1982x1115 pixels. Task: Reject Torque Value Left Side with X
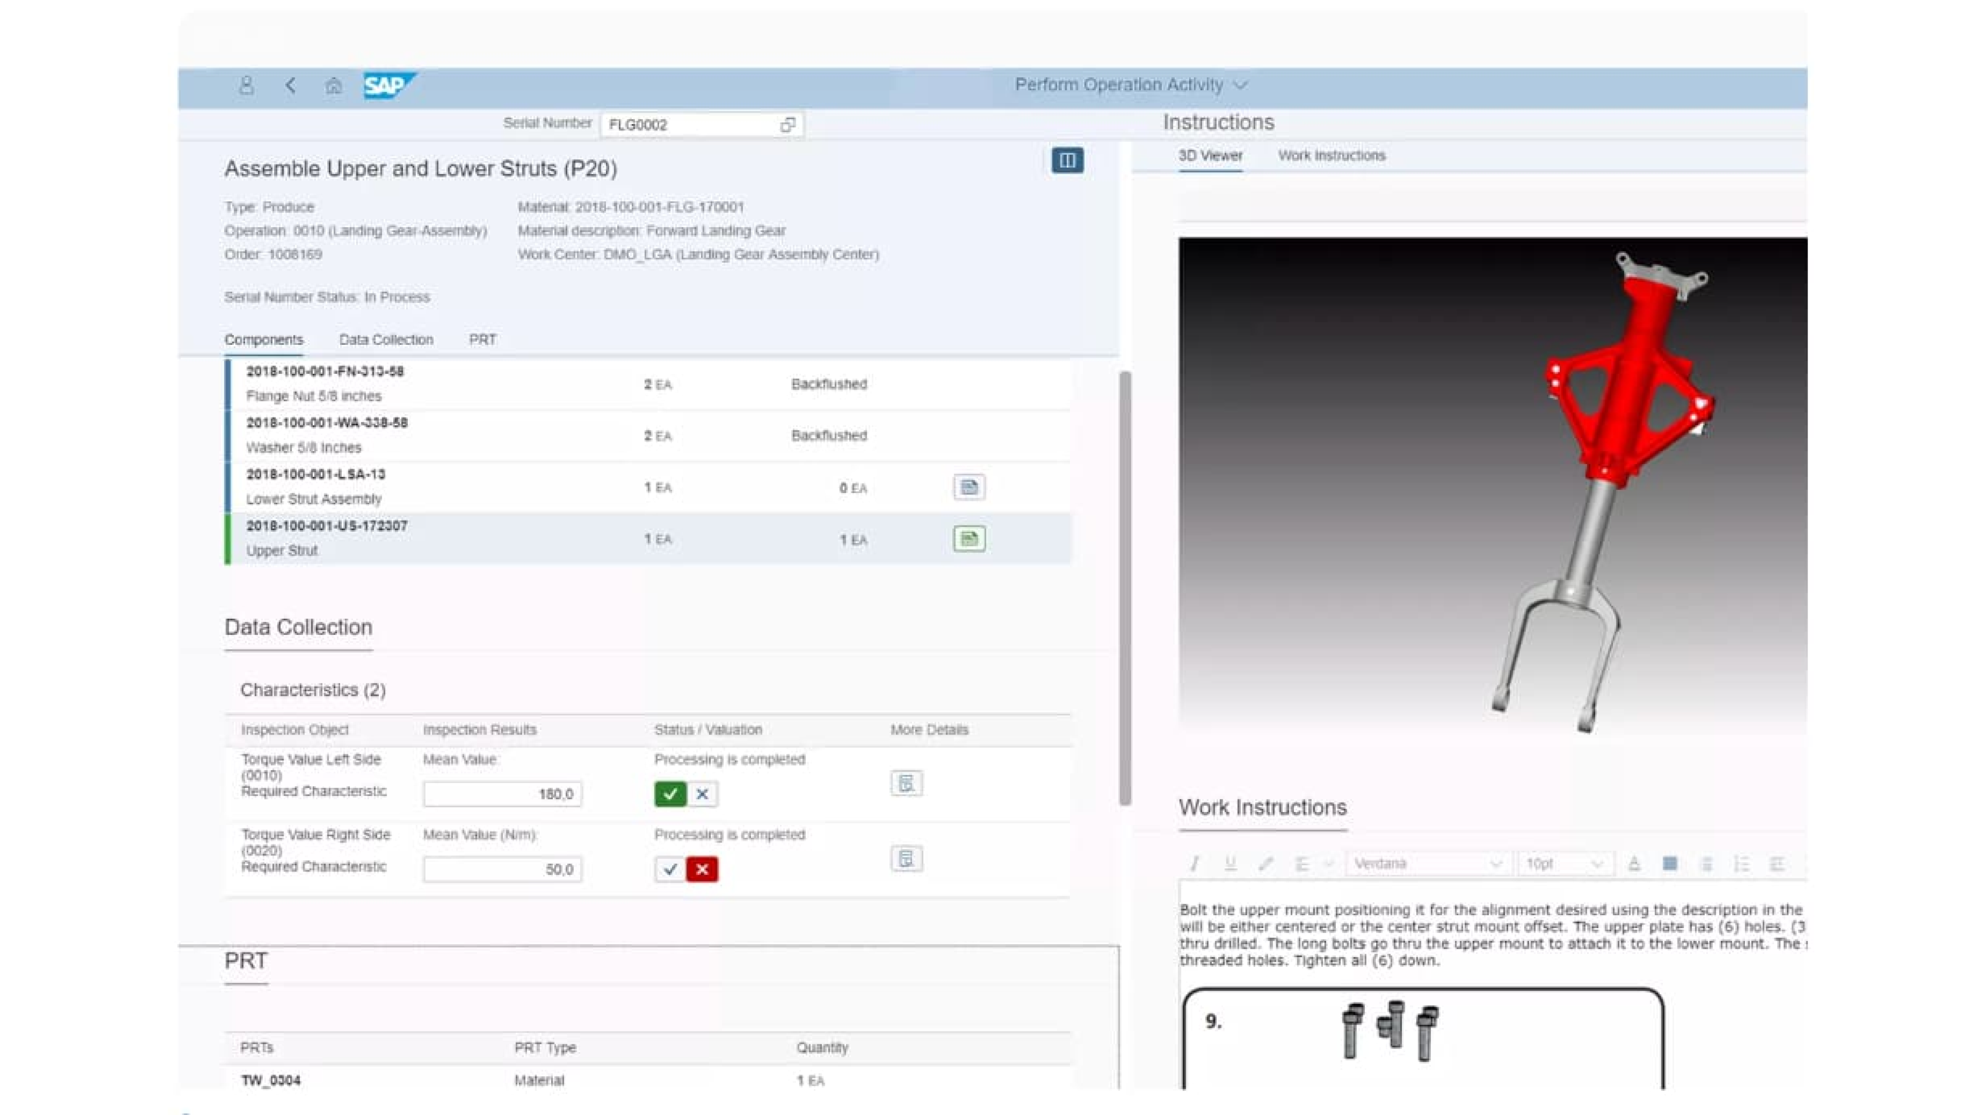coord(702,794)
